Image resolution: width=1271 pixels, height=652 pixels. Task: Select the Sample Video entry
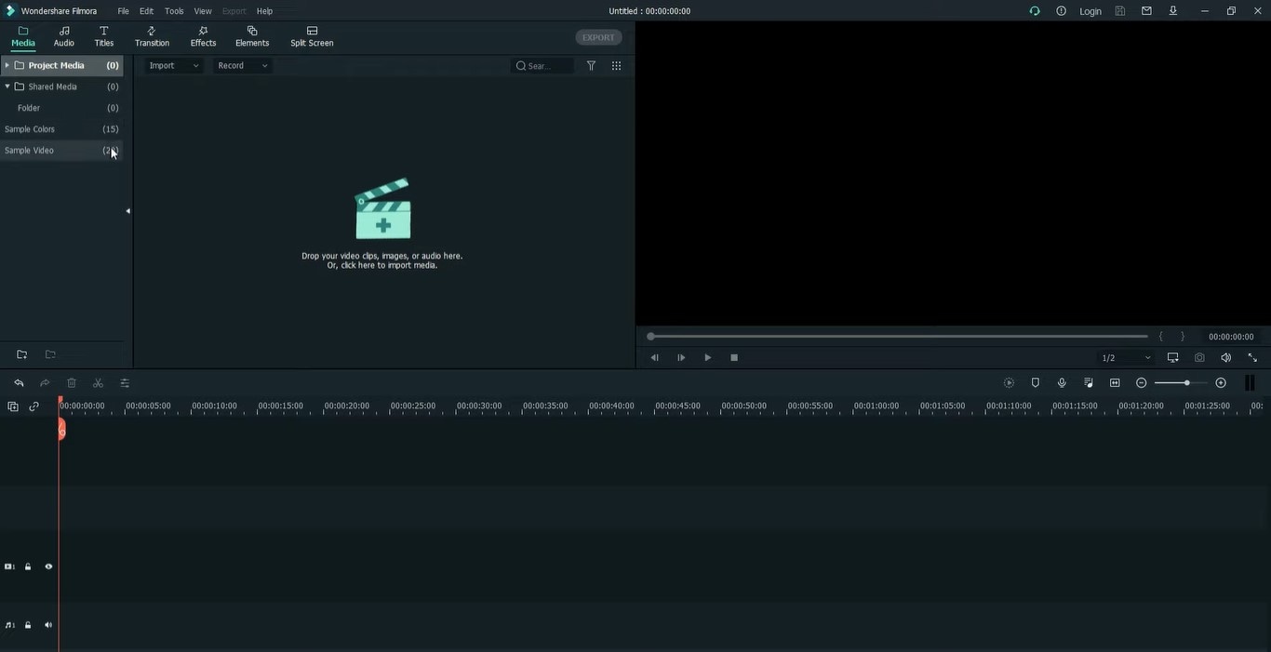click(x=61, y=151)
